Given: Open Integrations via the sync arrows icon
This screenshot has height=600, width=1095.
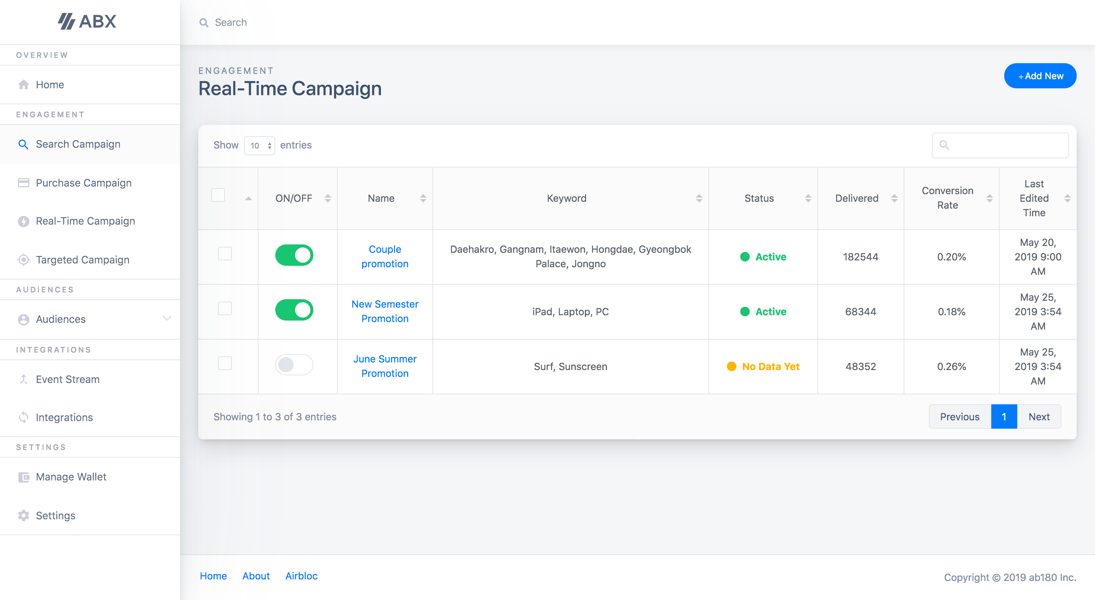Looking at the screenshot, I should tap(23, 418).
